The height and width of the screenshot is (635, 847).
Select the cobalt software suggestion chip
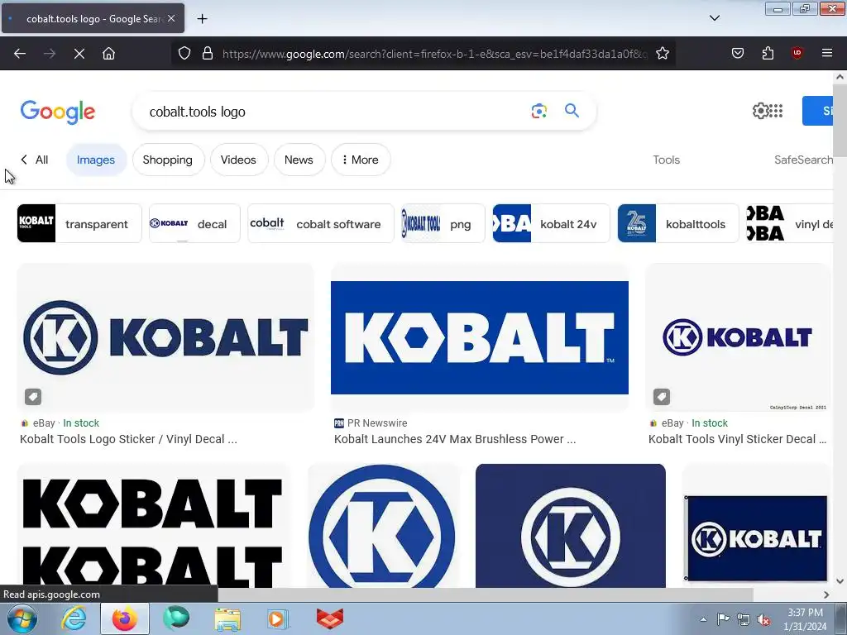(x=321, y=223)
